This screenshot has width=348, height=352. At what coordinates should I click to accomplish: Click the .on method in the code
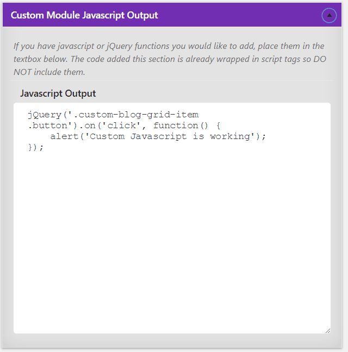tap(87, 125)
